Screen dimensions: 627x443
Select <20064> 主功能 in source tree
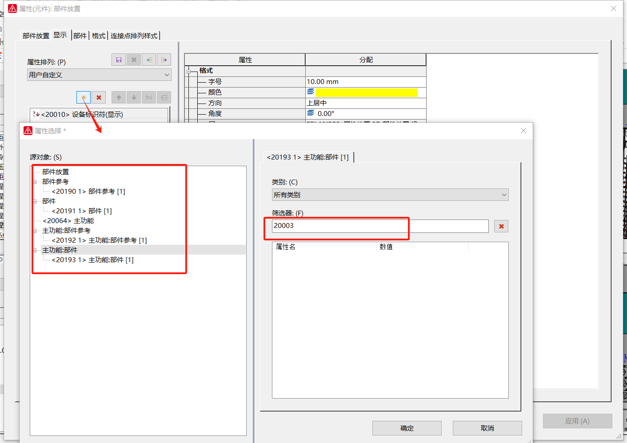[68, 221]
